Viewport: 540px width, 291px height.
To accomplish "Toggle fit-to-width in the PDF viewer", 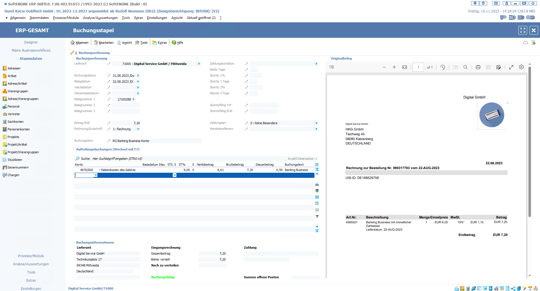I will 405,67.
